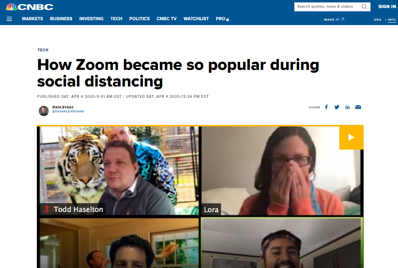This screenshot has height=268, width=398.
Task: Share article on LinkedIn
Action: [x=347, y=107]
